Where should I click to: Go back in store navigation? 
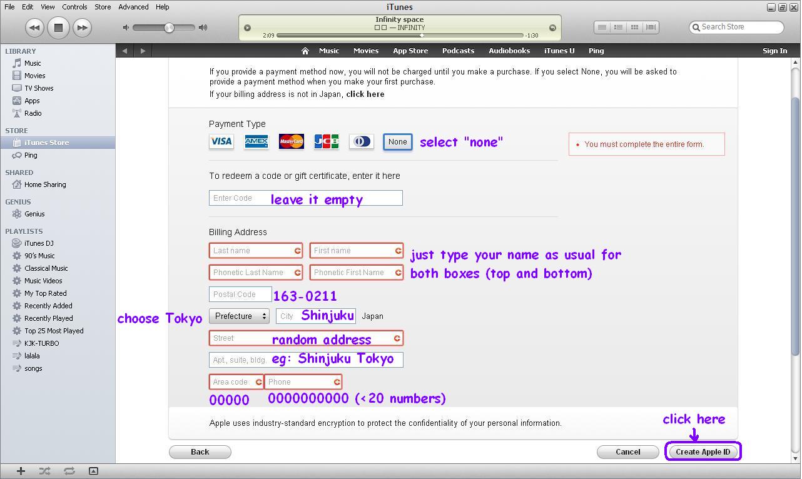(x=124, y=51)
